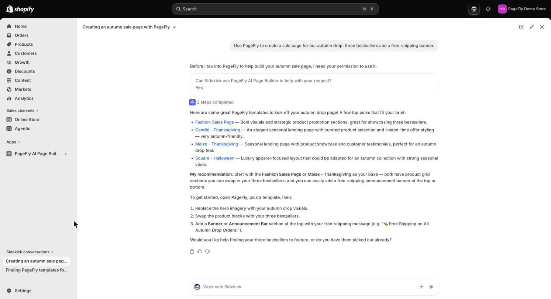Image resolution: width=551 pixels, height=299 pixels.
Task: Add attachment with plus icon
Action: coord(421,287)
